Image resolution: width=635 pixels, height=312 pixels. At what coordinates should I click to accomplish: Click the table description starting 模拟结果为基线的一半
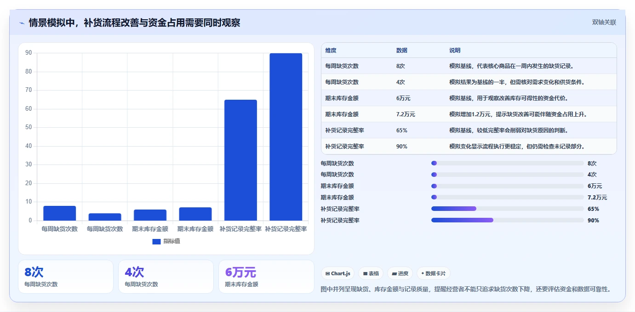[x=517, y=82]
